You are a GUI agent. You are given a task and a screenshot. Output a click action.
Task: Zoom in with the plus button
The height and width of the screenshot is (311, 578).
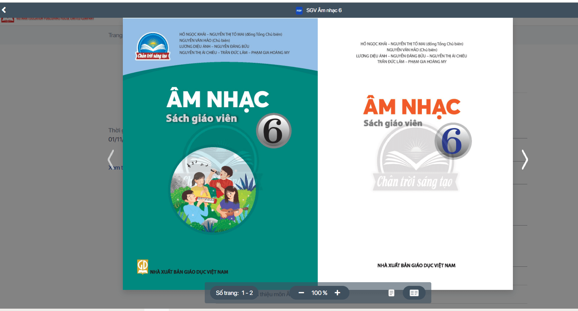337,293
